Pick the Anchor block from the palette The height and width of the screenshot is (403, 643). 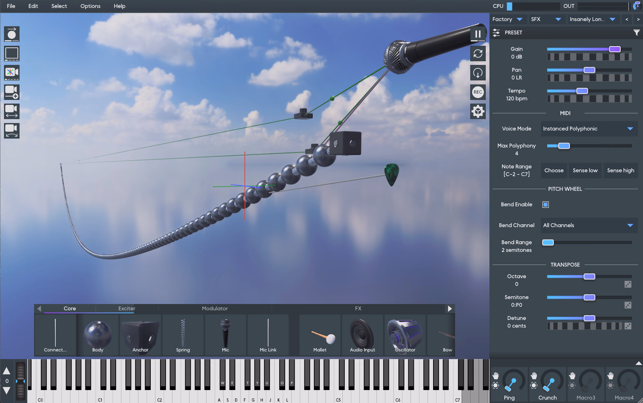tap(141, 335)
